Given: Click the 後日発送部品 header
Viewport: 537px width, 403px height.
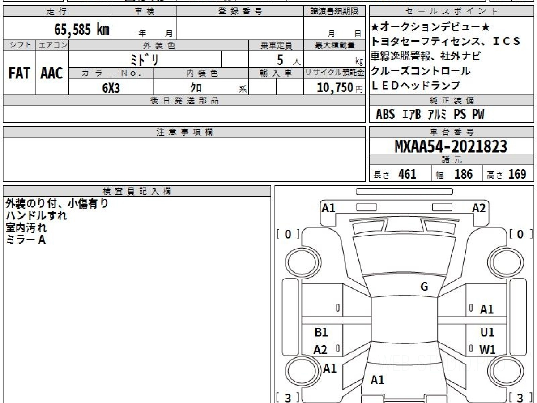Looking at the screenshot, I should click(184, 101).
